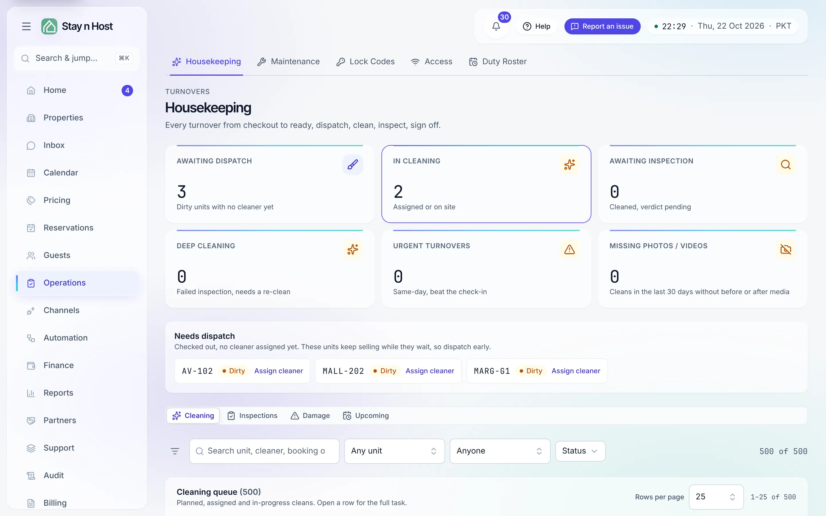Viewport: 826px width, 516px height.
Task: Click the In Cleaning sparkle icon
Action: (x=569, y=165)
